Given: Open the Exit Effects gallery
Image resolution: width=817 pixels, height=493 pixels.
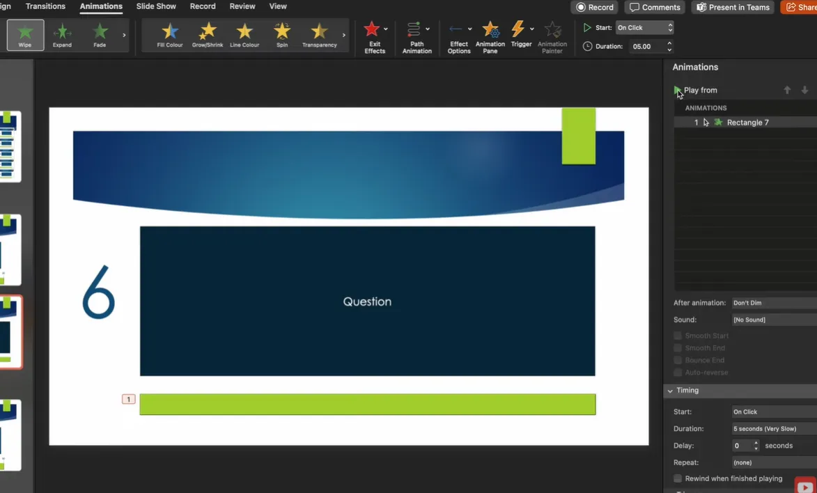Looking at the screenshot, I should (x=374, y=37).
